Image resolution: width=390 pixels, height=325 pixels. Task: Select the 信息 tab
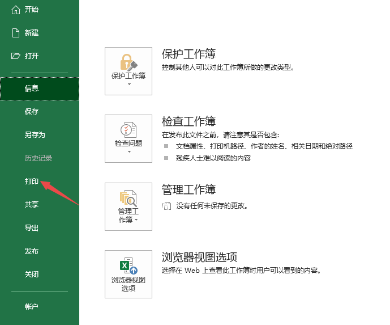point(40,88)
